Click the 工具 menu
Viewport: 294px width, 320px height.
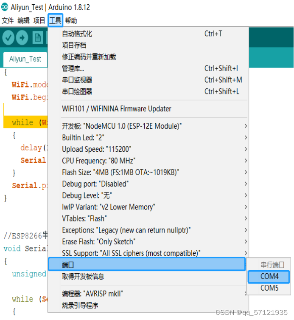pos(55,20)
